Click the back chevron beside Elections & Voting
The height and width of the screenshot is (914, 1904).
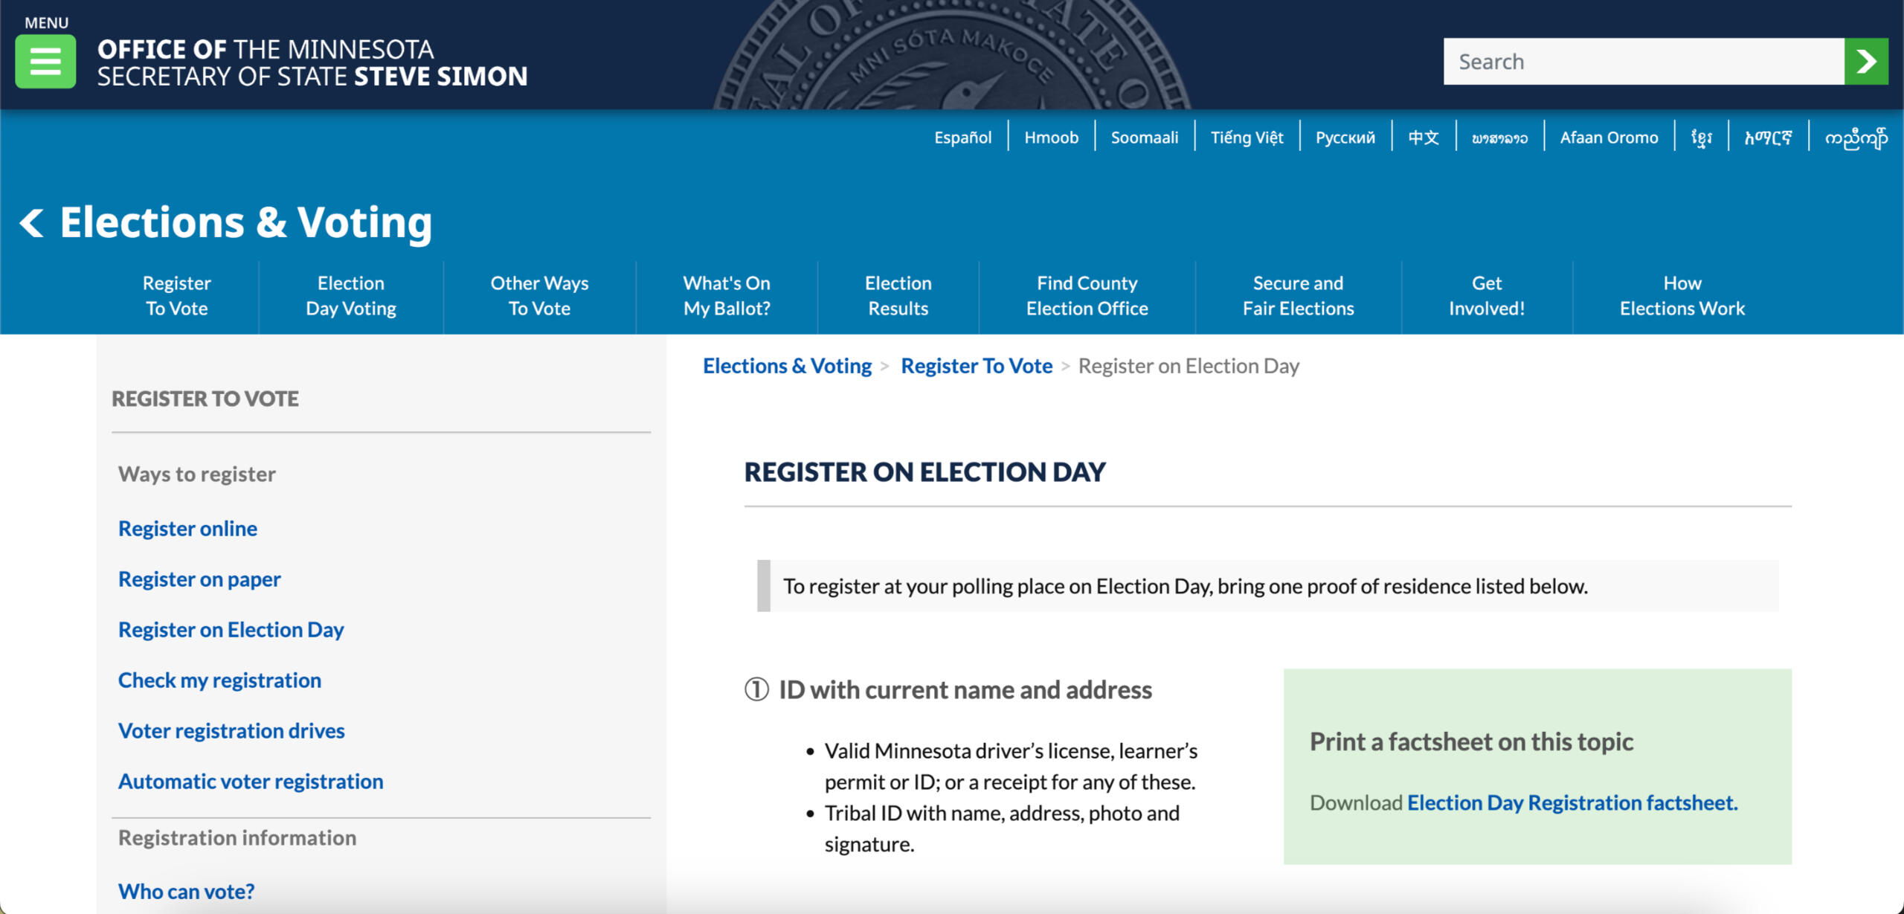point(31,222)
